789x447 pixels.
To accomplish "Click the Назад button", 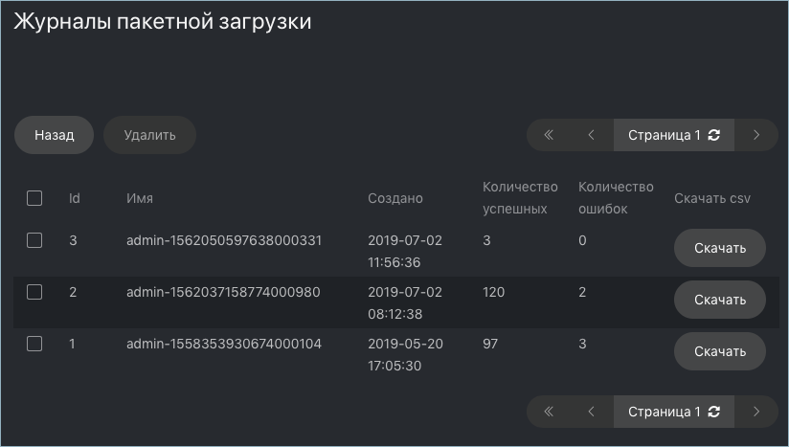I will click(54, 135).
